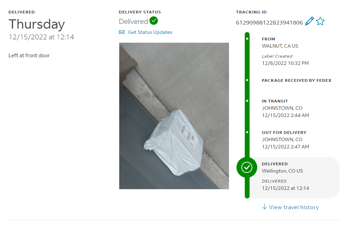The width and height of the screenshot is (353, 225).
Task: Click the pencil edit icon beside tracking ID
Action: click(309, 21)
